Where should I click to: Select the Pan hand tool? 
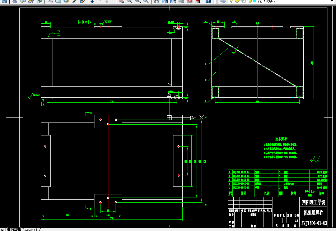click(x=121, y=1)
